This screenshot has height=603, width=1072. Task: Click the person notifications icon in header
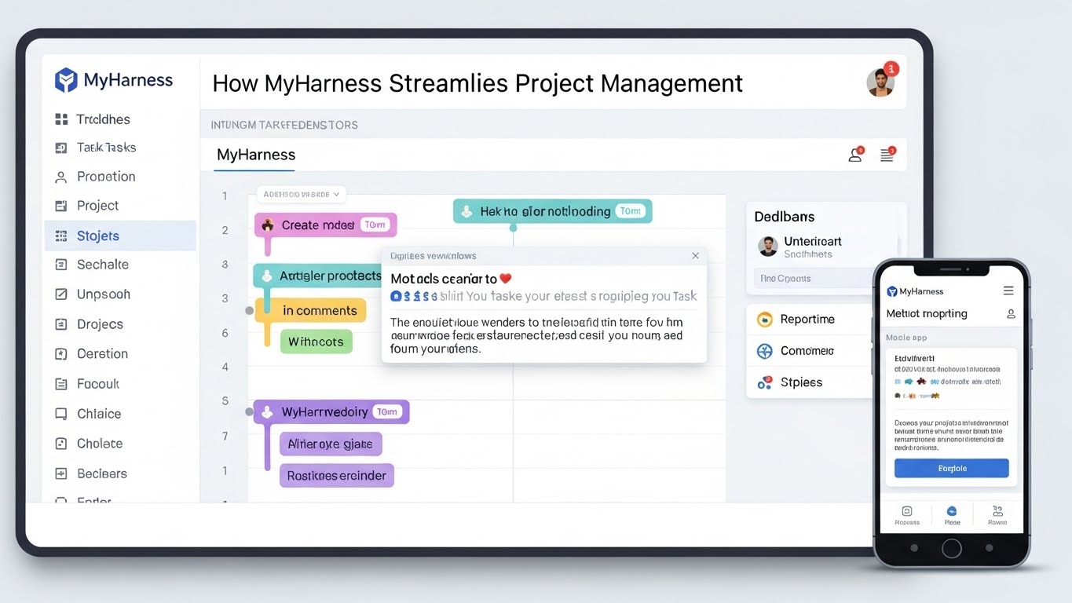click(x=855, y=155)
